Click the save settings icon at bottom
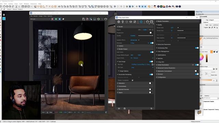This screenshot has width=219, height=123. [x=125, y=109]
